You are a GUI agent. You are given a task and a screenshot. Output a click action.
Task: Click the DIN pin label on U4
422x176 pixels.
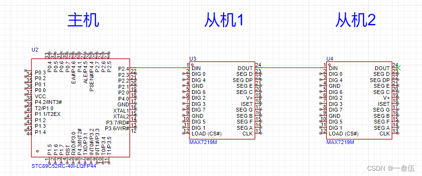pos(333,68)
